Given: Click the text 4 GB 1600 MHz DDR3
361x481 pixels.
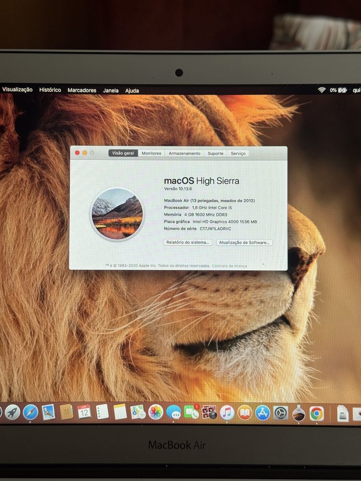Looking at the screenshot, I should 206,215.
